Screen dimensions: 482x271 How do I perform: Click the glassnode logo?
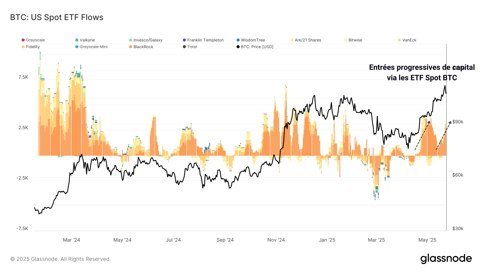click(x=445, y=258)
